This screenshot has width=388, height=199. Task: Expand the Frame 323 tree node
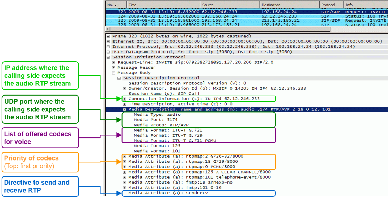(108, 36)
